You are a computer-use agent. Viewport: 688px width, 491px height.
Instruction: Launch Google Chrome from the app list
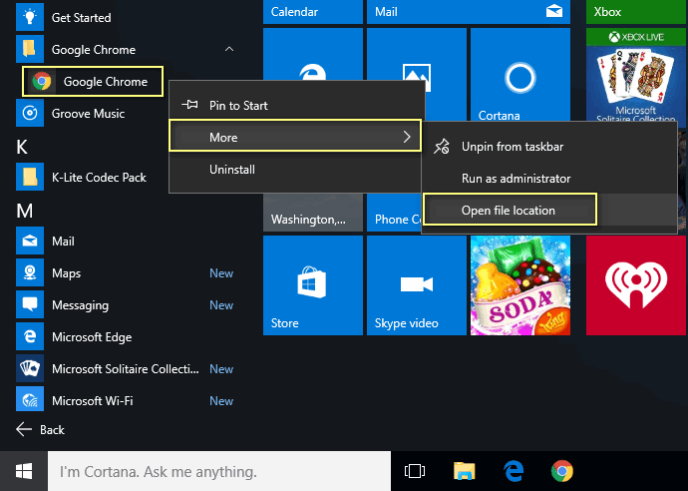coord(93,82)
